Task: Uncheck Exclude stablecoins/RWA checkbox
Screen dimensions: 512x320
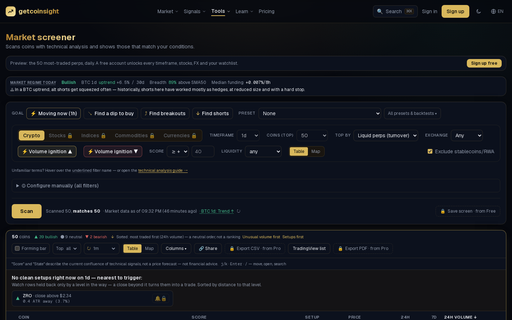Action: coord(430,151)
